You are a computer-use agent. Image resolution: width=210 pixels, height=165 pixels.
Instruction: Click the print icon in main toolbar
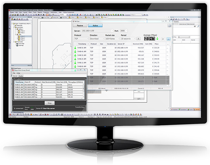tap(23, 15)
